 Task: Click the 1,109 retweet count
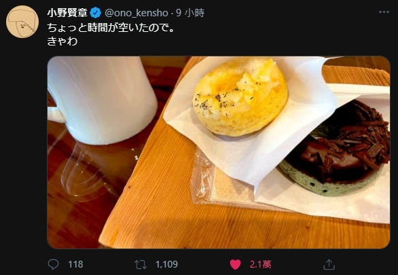pos(166,264)
